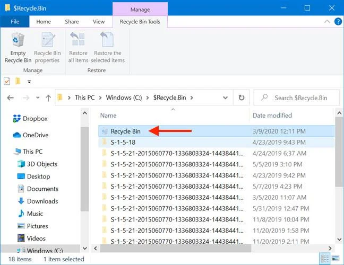Screen dimensions: 344x265
Task: Open address bar history dropdown
Action: click(x=225, y=98)
